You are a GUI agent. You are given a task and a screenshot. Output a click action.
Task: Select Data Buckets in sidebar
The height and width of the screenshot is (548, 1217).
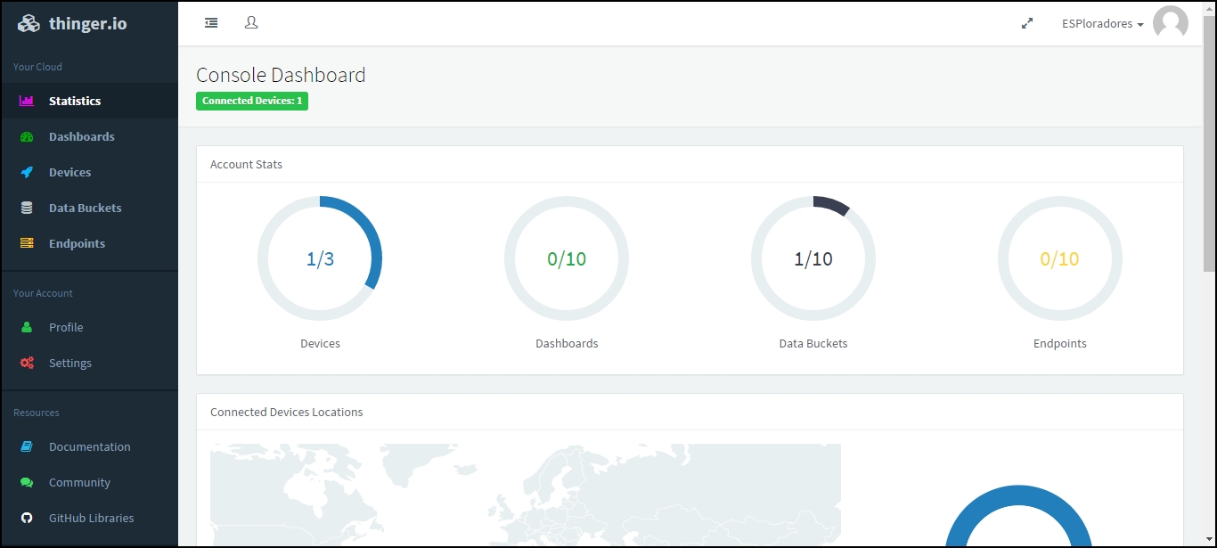(89, 208)
